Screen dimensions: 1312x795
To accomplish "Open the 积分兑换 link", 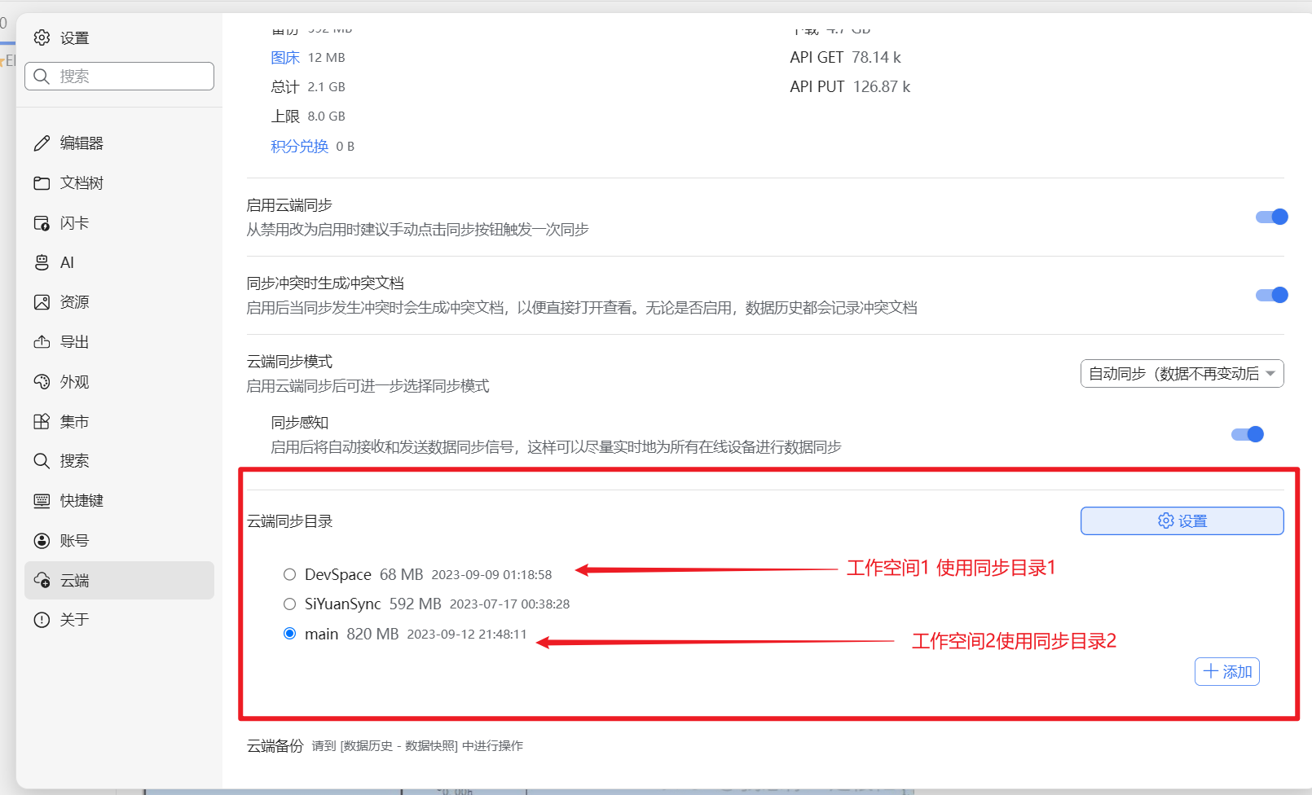I will 299,147.
